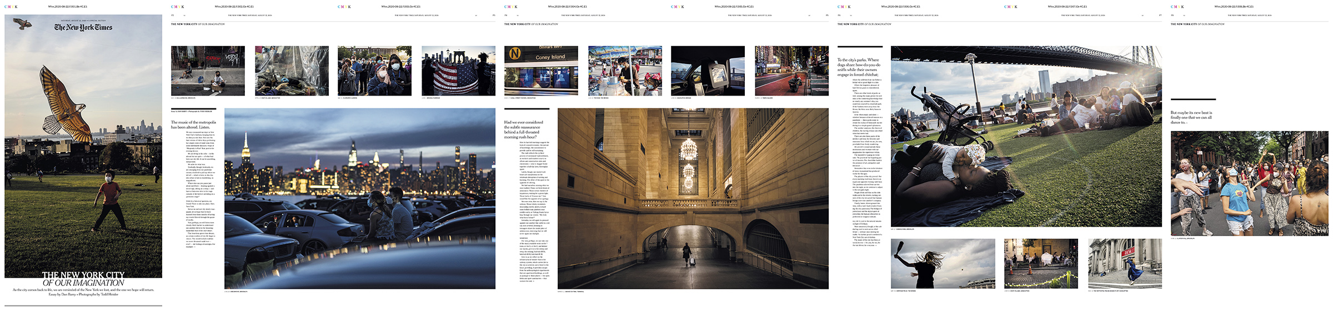Click the CMYK color mark above the cover page
The height and width of the screenshot is (320, 1333).
click(11, 7)
